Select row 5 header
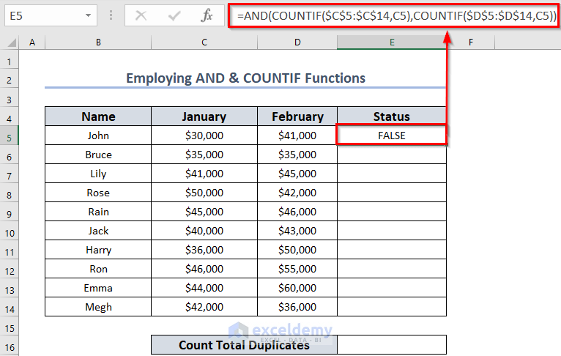 tap(10, 136)
